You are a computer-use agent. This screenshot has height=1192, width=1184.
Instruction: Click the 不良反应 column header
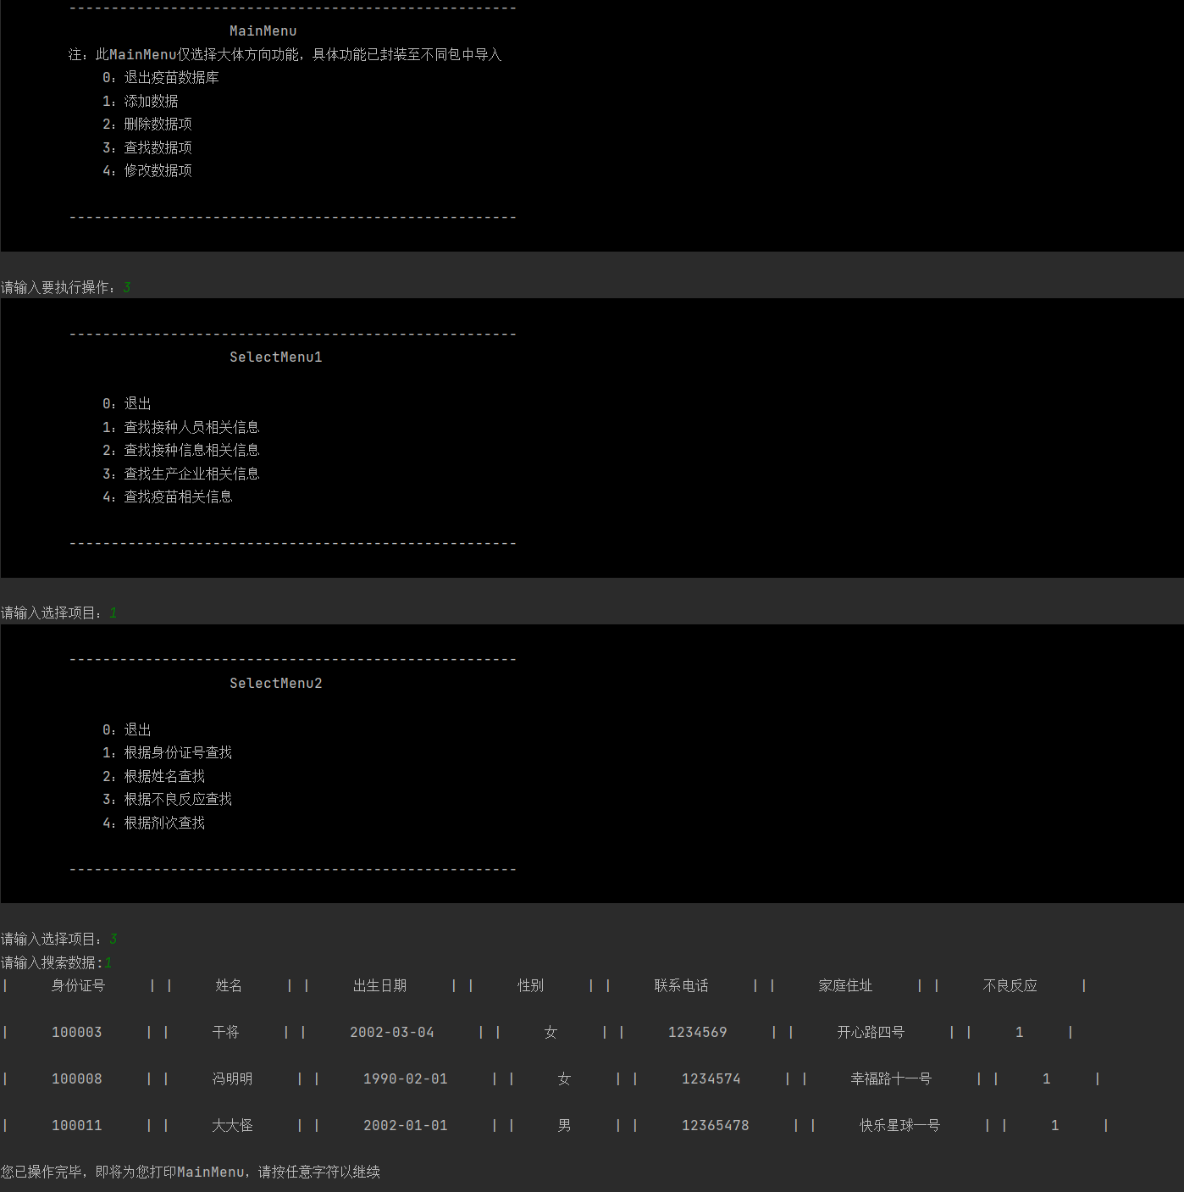pyautogui.click(x=1010, y=985)
